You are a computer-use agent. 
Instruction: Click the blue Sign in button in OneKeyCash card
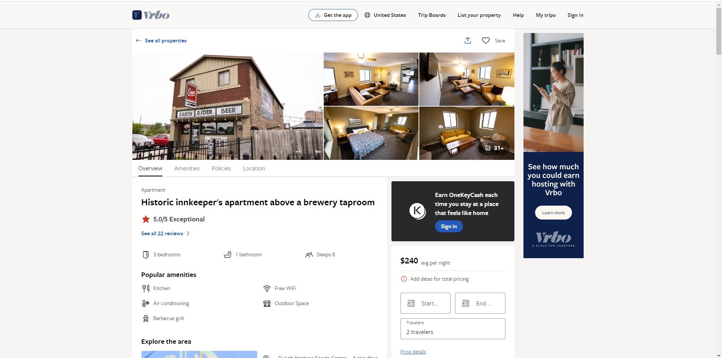point(449,226)
